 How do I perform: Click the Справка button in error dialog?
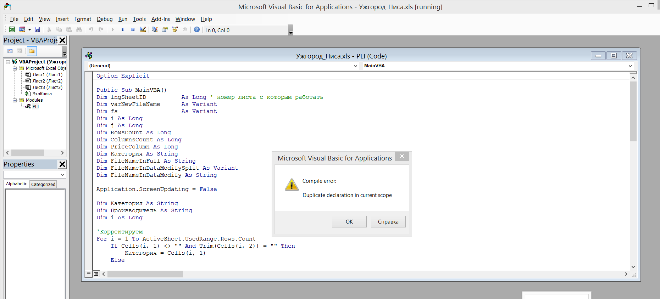pyautogui.click(x=388, y=222)
